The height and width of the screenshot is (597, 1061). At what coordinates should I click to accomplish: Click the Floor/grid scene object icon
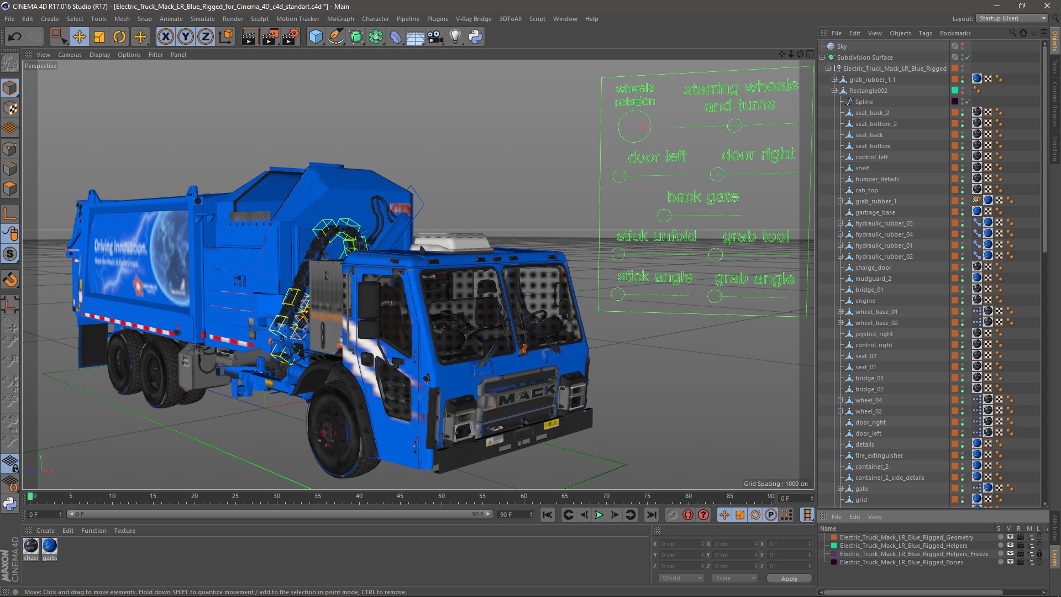415,37
